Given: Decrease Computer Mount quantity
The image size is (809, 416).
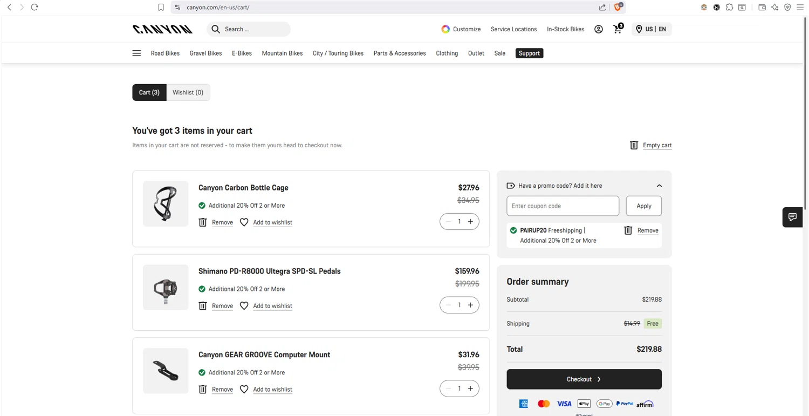Looking at the screenshot, I should coord(449,389).
